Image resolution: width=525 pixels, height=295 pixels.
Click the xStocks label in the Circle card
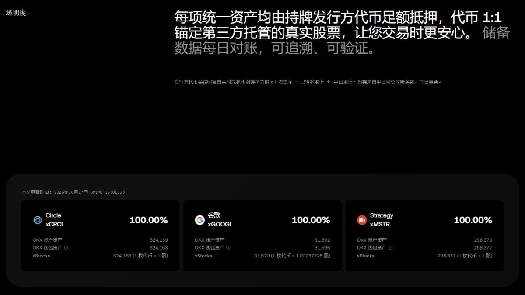click(42, 256)
